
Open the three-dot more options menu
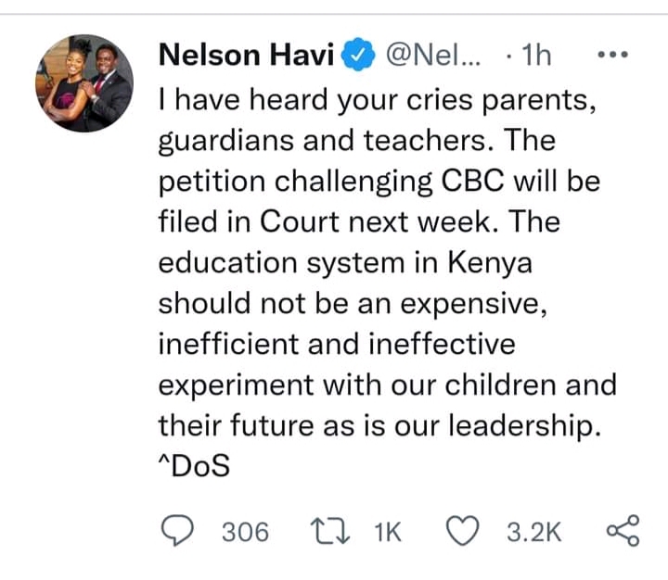tap(612, 55)
